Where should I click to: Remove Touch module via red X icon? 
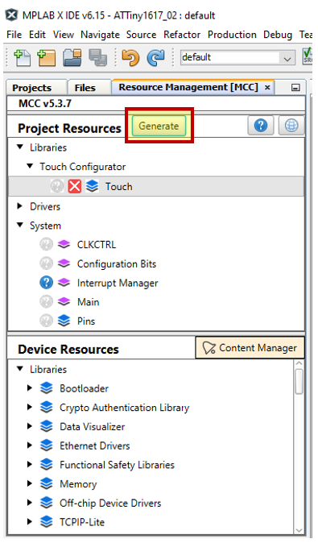click(x=74, y=186)
